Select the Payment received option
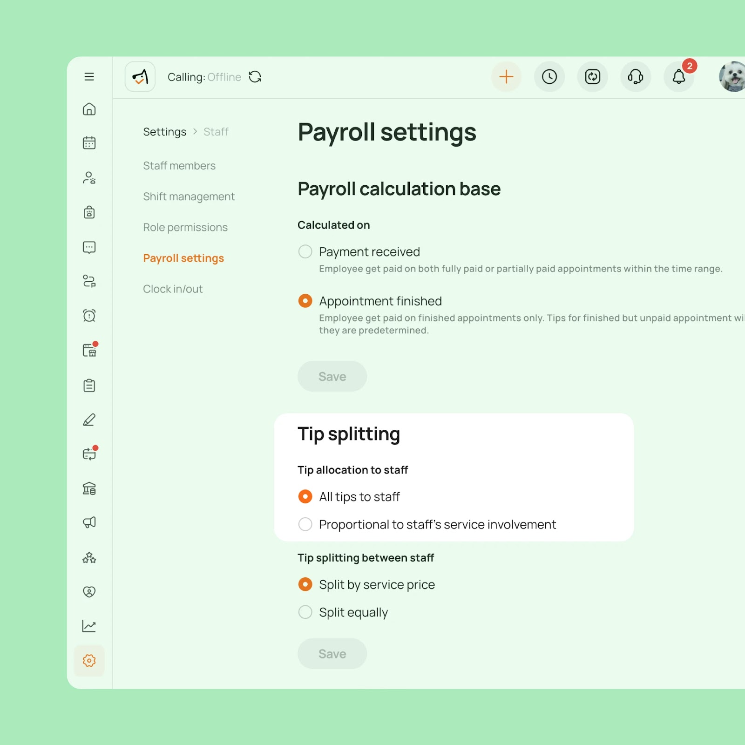745x745 pixels. [305, 252]
